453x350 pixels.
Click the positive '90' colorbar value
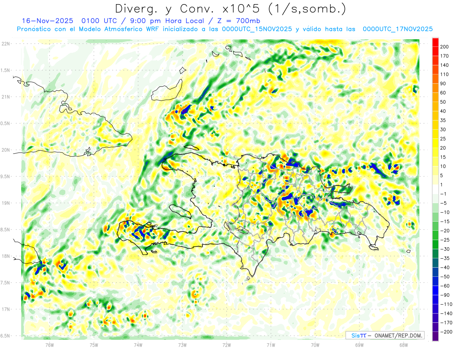[443, 83]
